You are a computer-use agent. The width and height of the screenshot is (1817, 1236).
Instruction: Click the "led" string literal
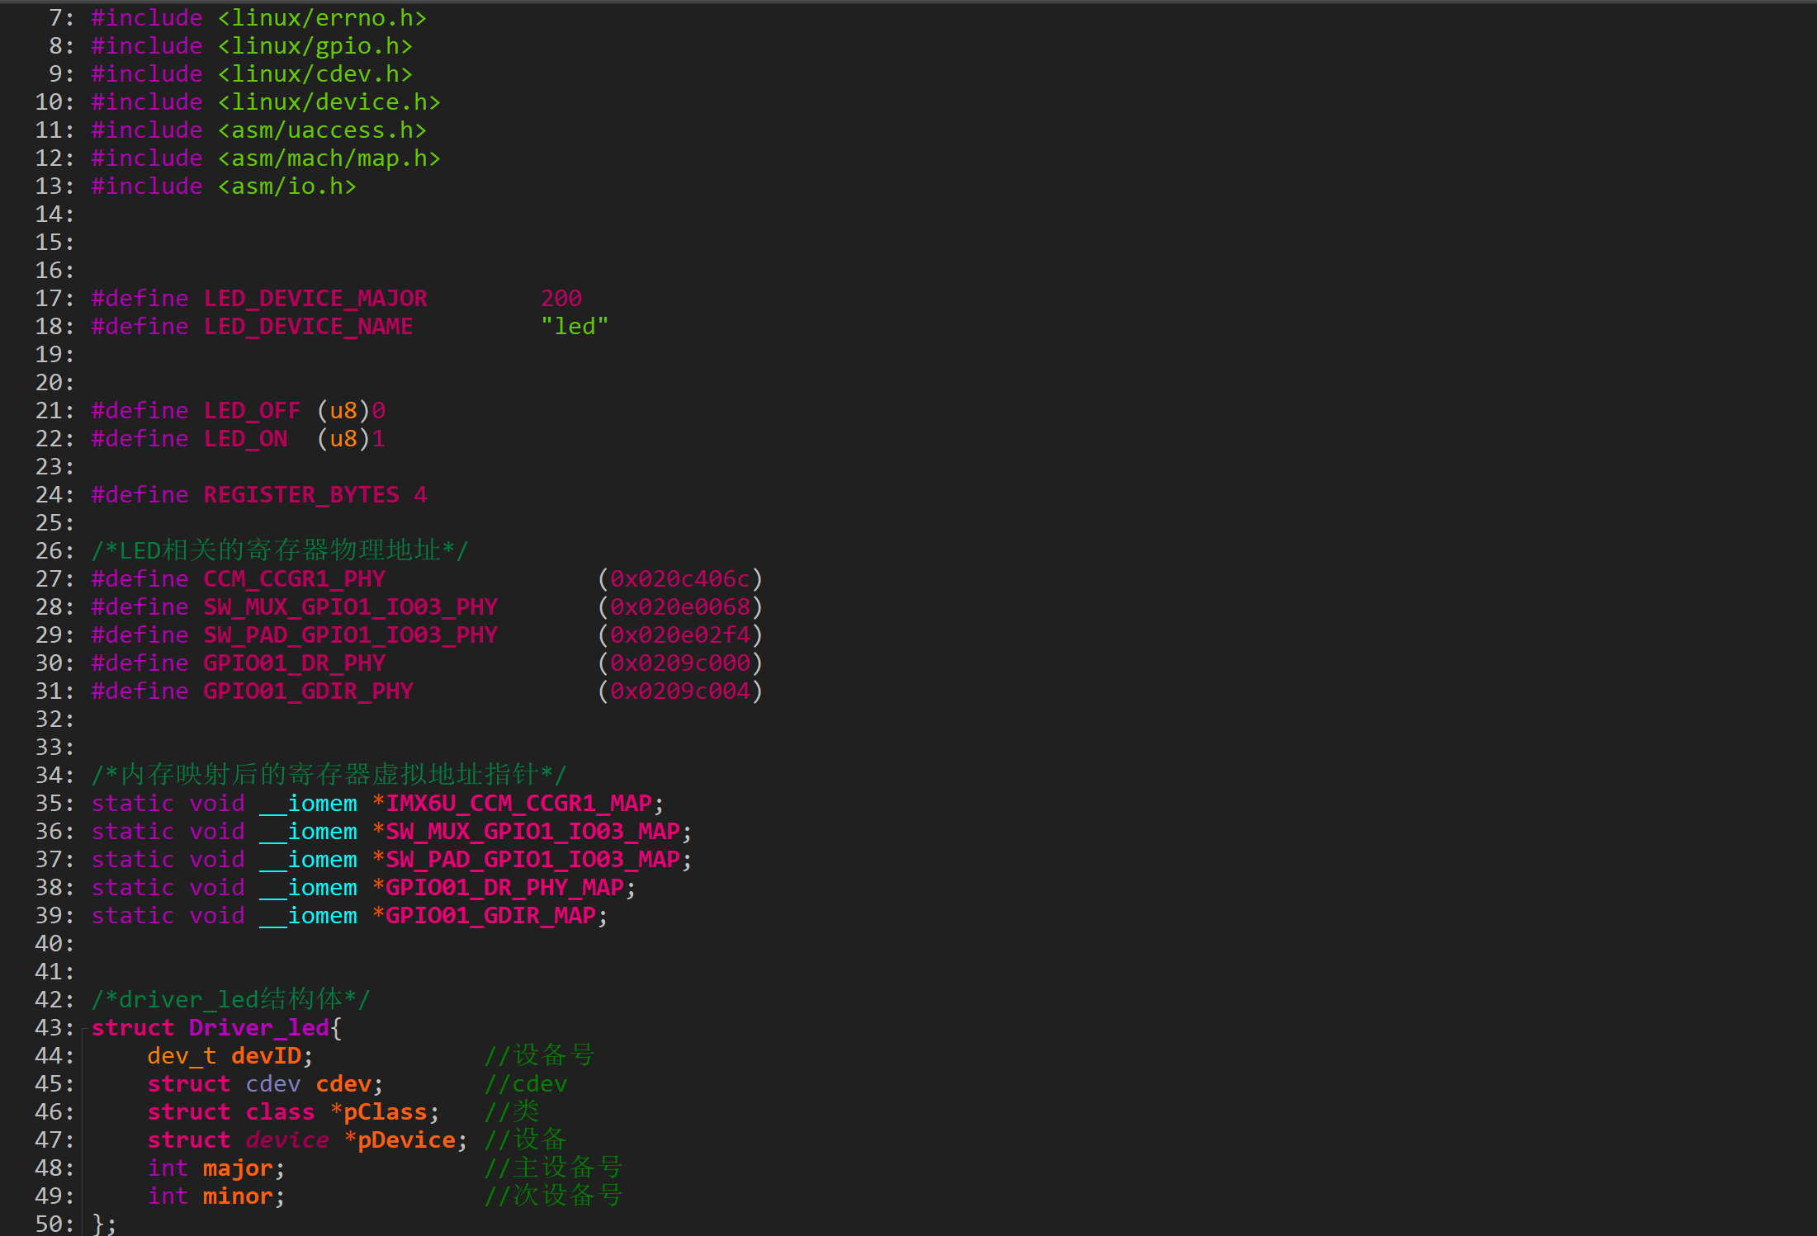575,327
